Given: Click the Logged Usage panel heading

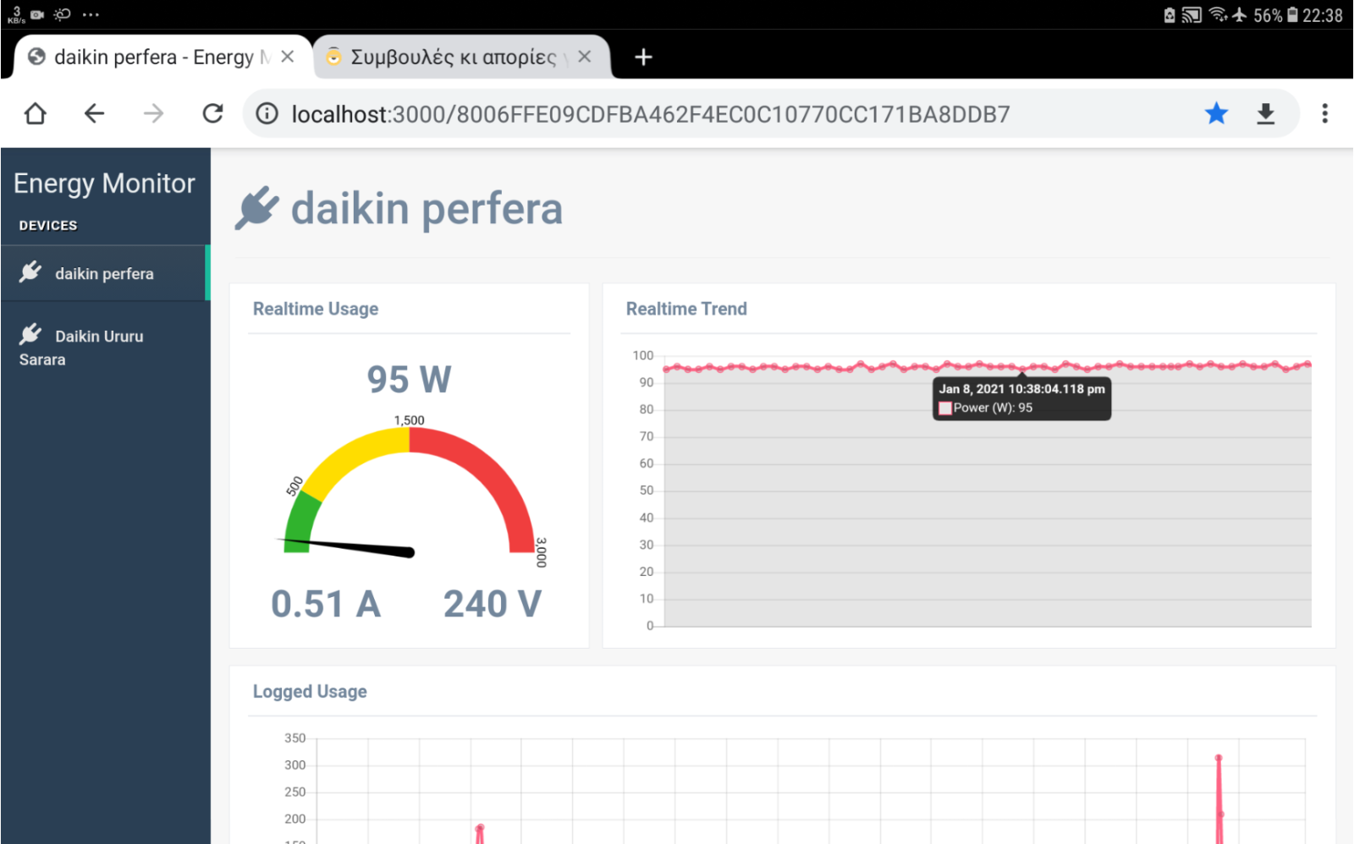Looking at the screenshot, I should [x=310, y=692].
